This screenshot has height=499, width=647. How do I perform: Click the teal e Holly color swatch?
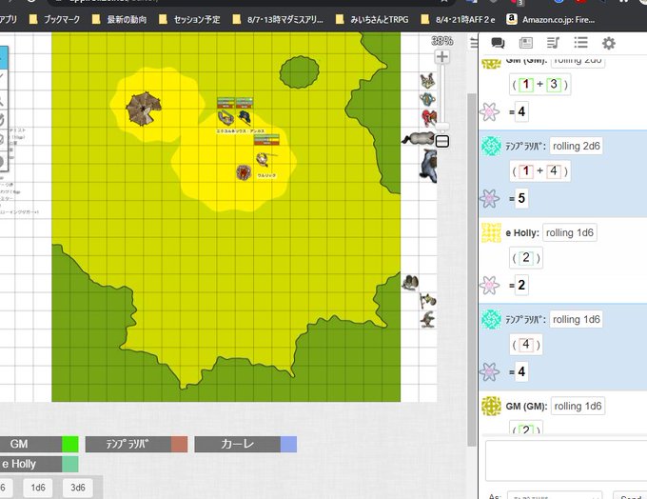(70, 464)
